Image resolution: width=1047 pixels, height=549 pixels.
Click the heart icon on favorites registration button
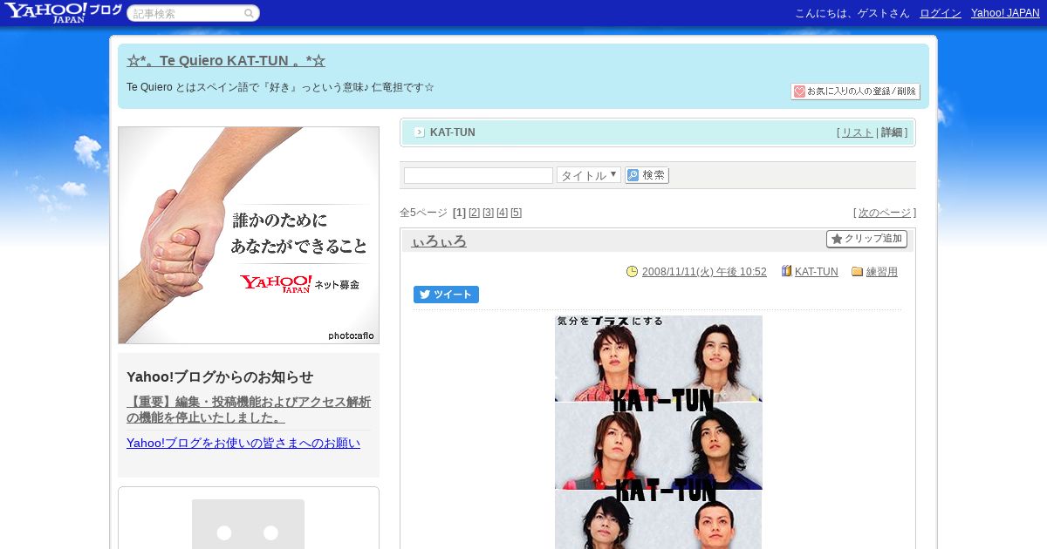(799, 91)
